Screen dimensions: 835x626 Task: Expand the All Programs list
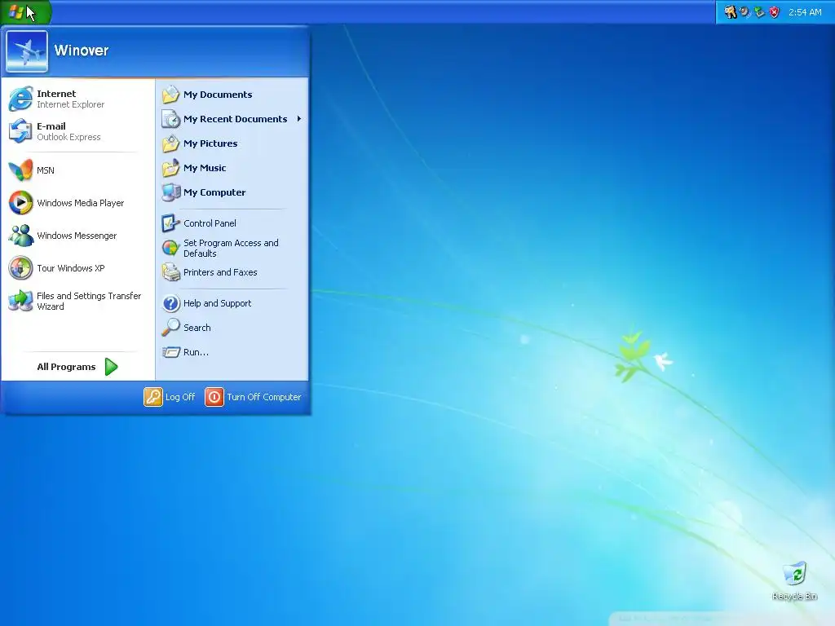pyautogui.click(x=77, y=367)
